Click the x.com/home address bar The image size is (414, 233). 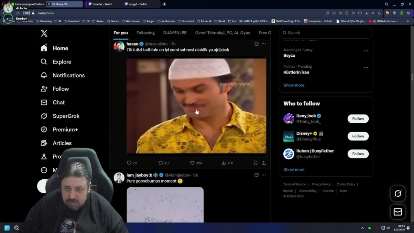[46, 13]
